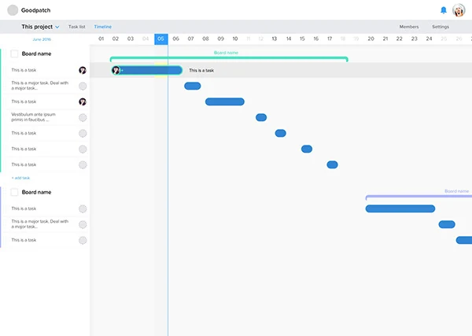
Task: Open the user profile avatar menu
Action: pyautogui.click(x=459, y=10)
